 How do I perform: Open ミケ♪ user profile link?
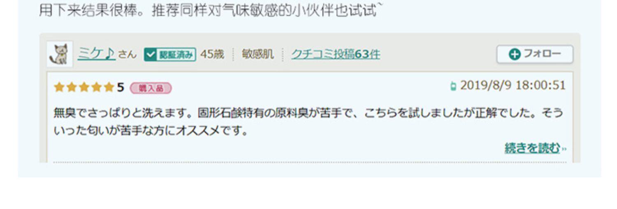point(96,54)
